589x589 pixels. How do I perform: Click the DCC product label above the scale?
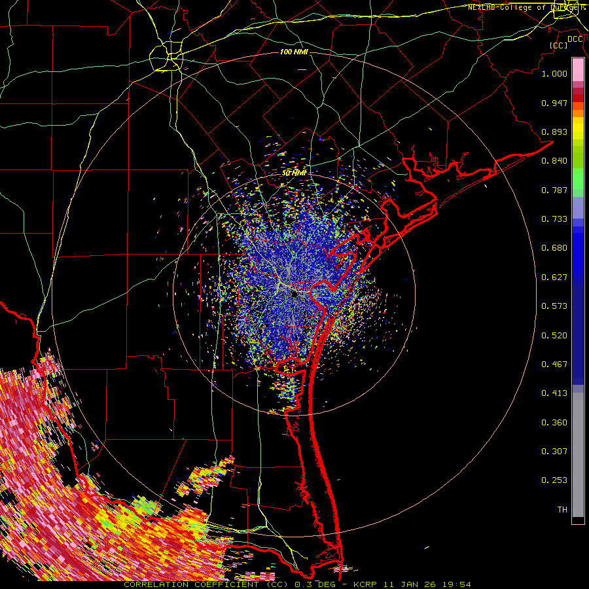pyautogui.click(x=575, y=39)
